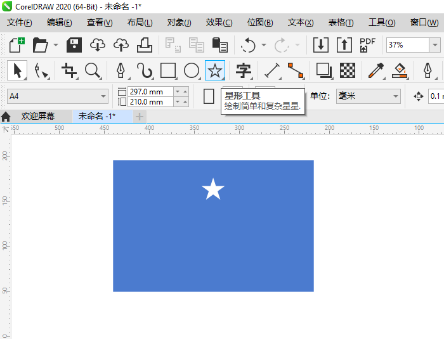The width and height of the screenshot is (444, 339).
Task: Click the Publish to PDF icon
Action: click(x=368, y=45)
